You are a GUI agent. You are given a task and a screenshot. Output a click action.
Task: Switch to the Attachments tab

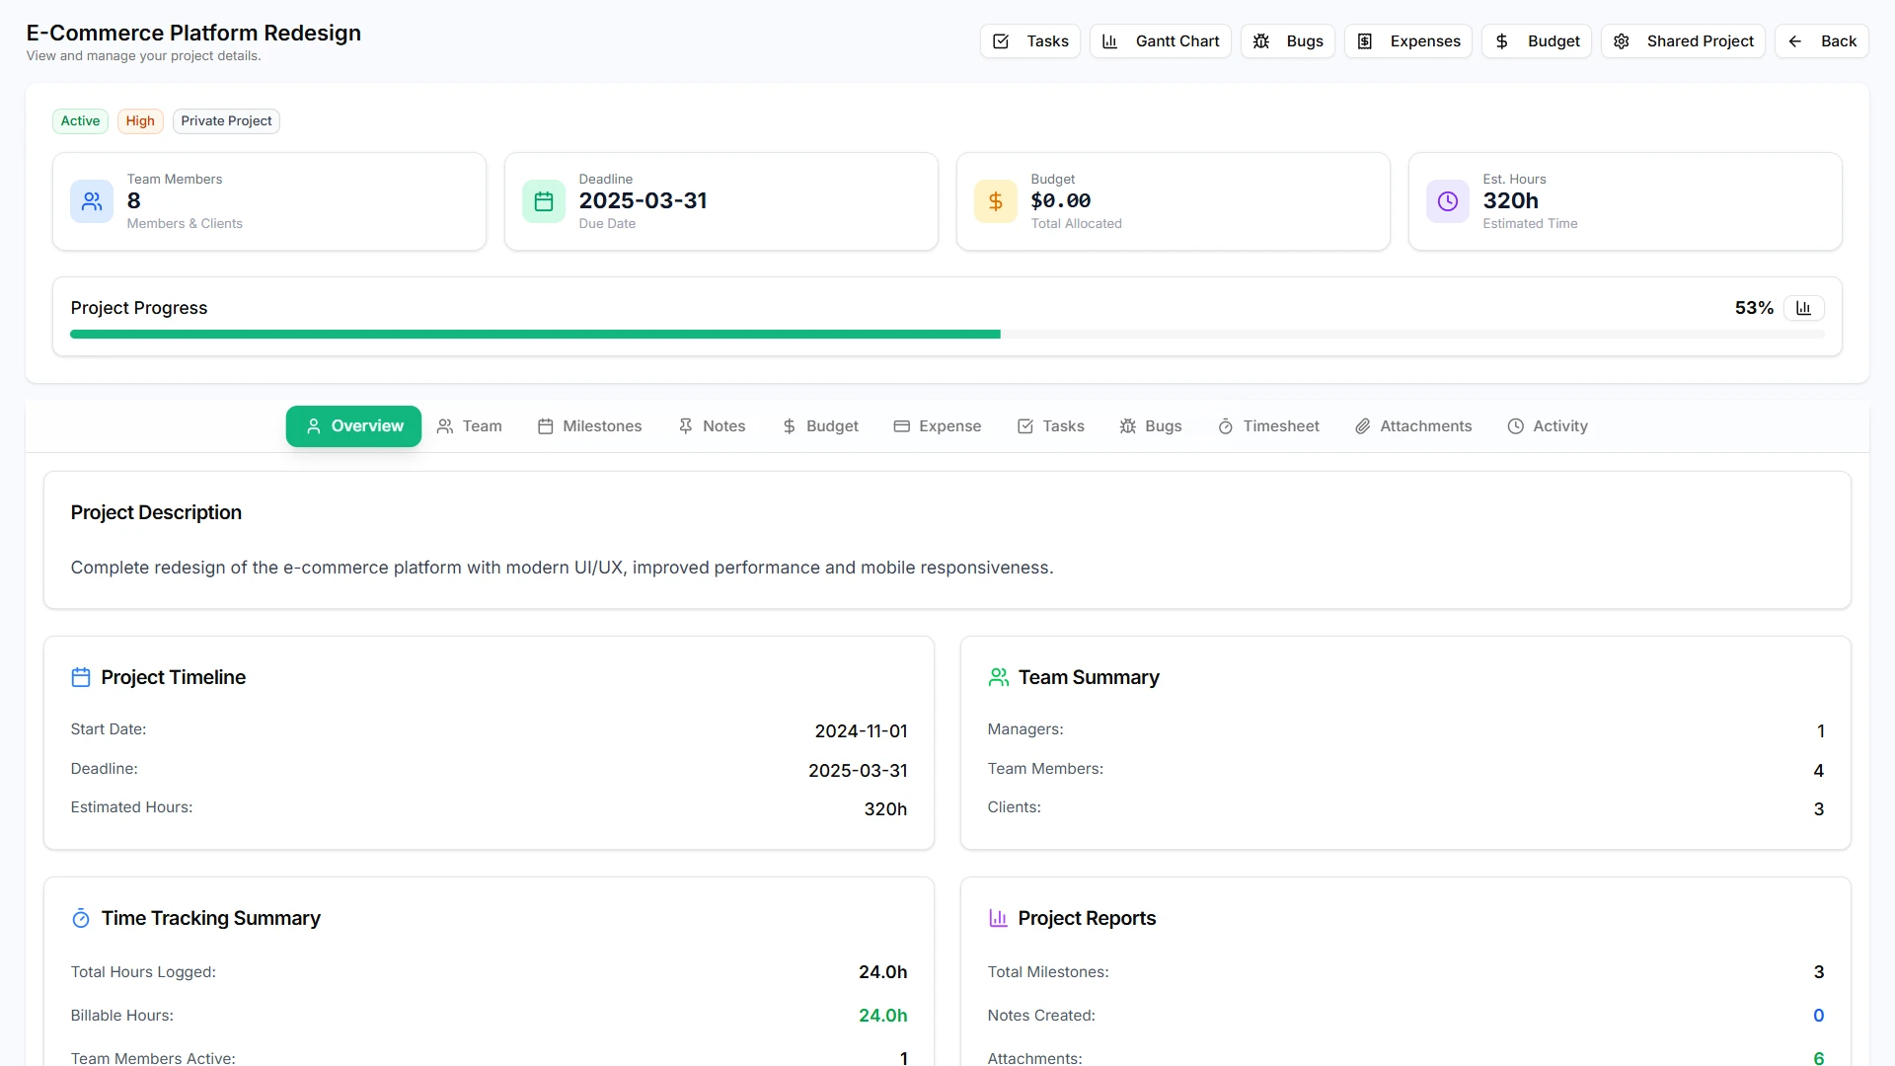(1413, 426)
